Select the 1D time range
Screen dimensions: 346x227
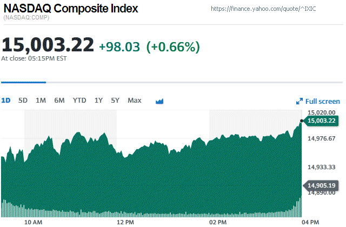6,100
